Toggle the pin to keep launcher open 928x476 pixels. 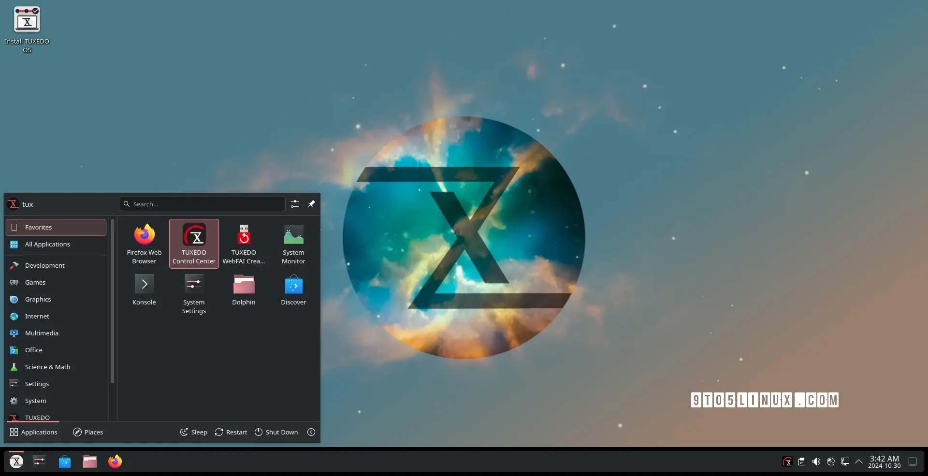(x=311, y=204)
